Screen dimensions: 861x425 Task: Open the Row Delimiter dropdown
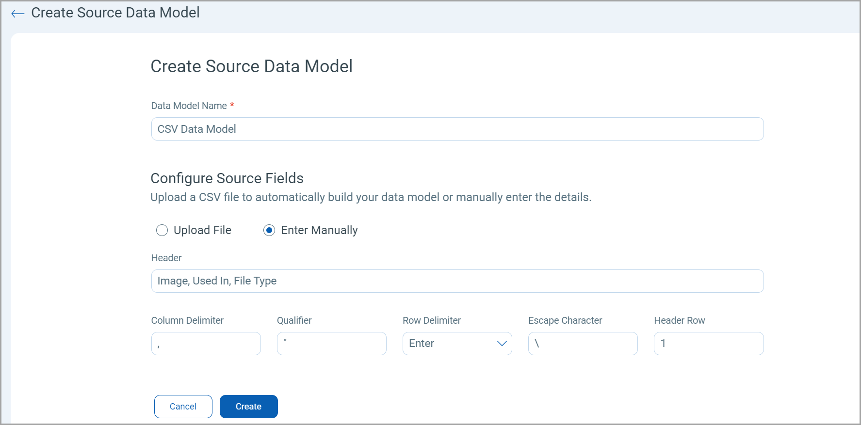click(x=457, y=344)
